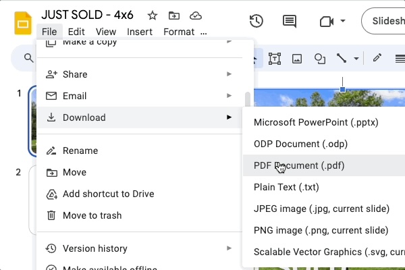Open the Download submenu
This screenshot has width=405, height=270.
[140, 117]
